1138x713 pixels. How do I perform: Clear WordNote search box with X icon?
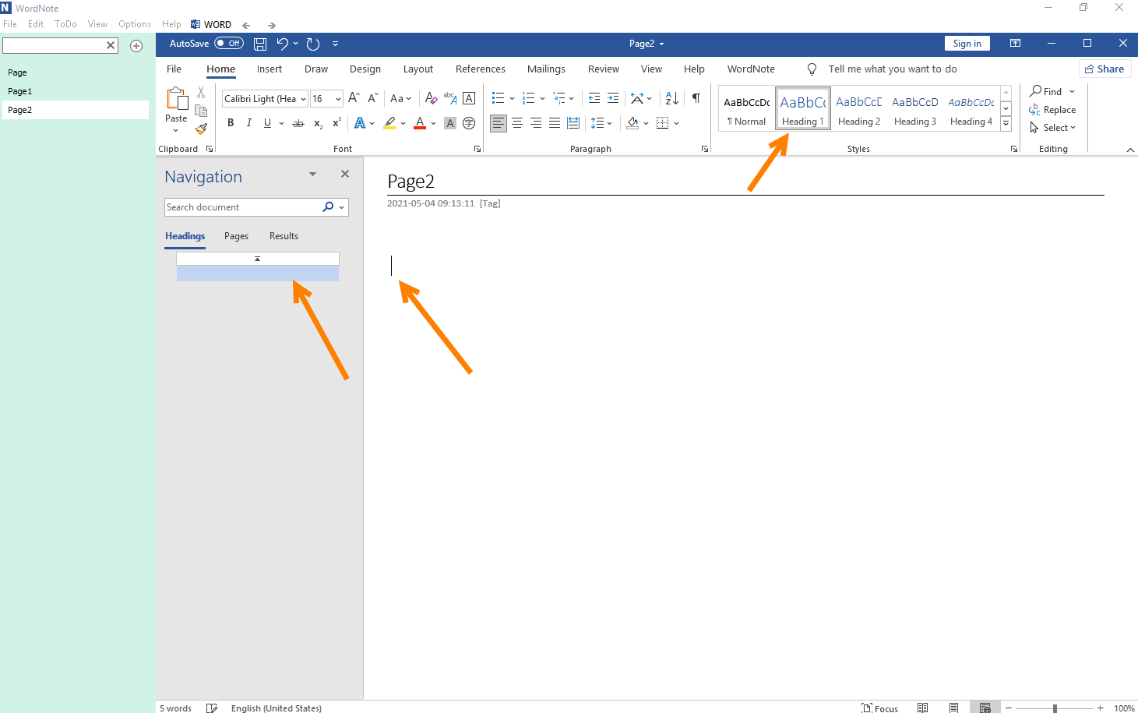pyautogui.click(x=111, y=45)
